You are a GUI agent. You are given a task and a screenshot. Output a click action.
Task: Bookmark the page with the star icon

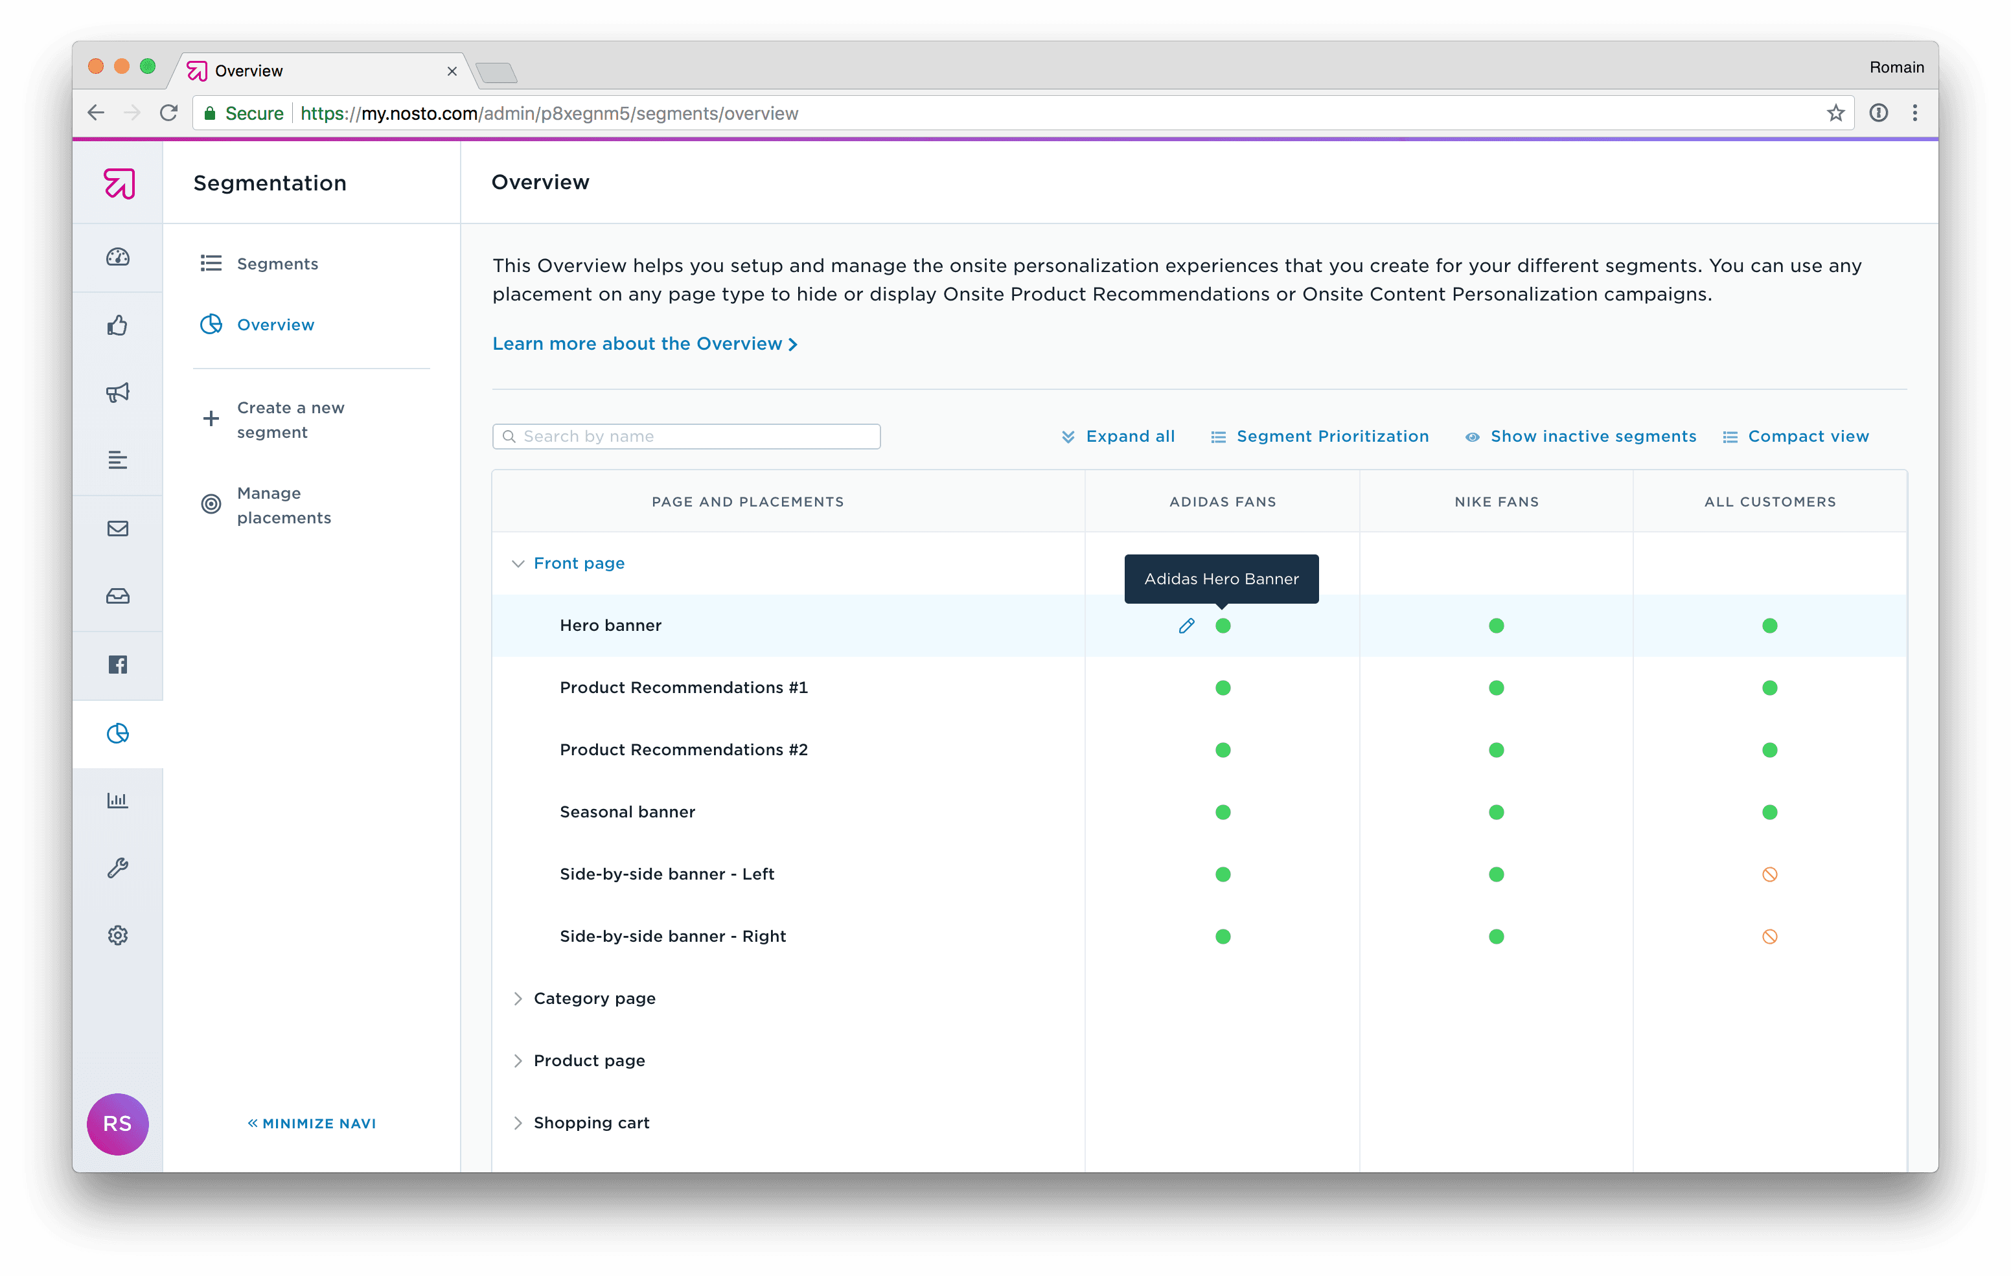(1835, 113)
